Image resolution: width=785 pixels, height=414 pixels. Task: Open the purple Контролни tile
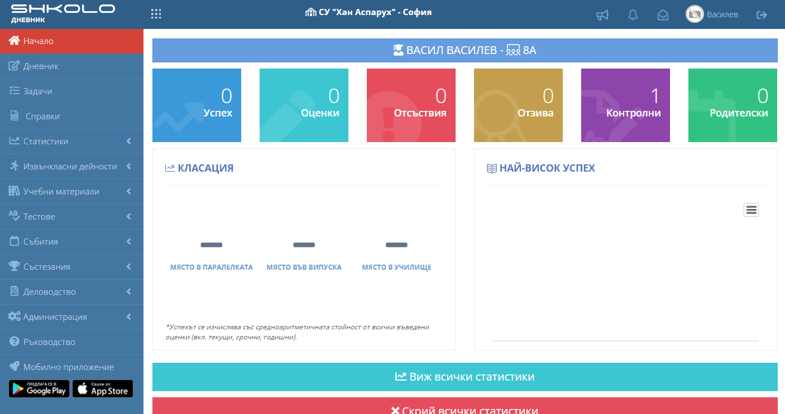625,105
